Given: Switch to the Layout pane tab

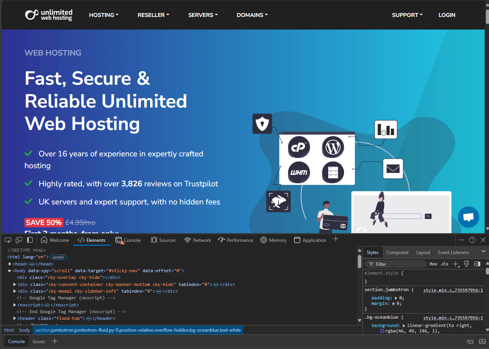Looking at the screenshot, I should (x=423, y=252).
